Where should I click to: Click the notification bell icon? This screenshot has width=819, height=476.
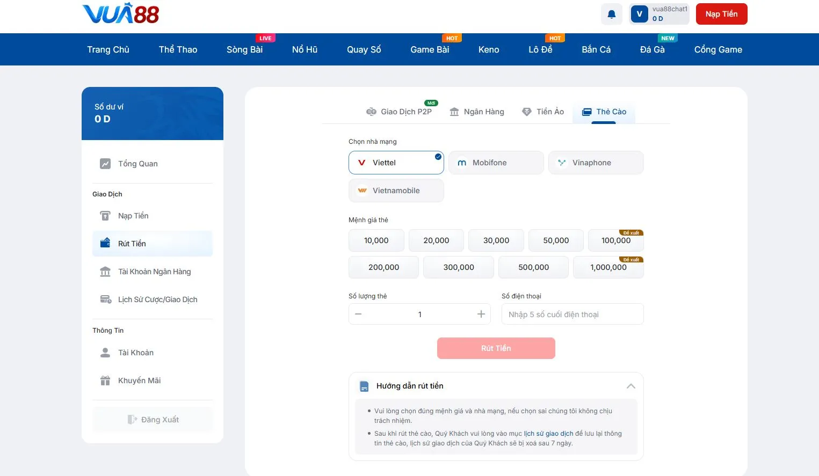pyautogui.click(x=611, y=14)
